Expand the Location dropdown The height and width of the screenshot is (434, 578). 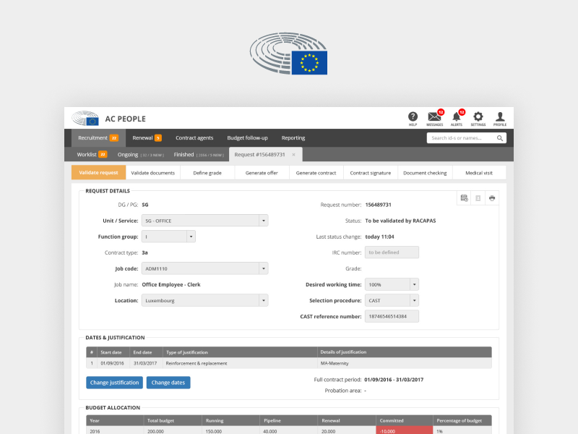pos(263,300)
